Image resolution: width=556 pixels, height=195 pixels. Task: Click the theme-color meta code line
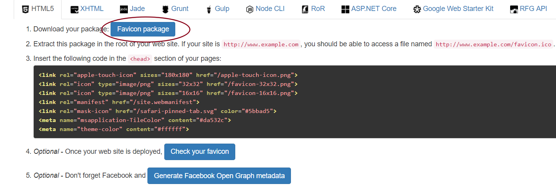click(114, 129)
